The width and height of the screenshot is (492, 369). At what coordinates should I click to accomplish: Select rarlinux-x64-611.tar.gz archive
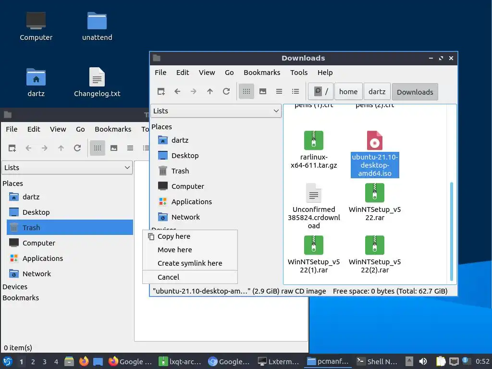click(313, 150)
